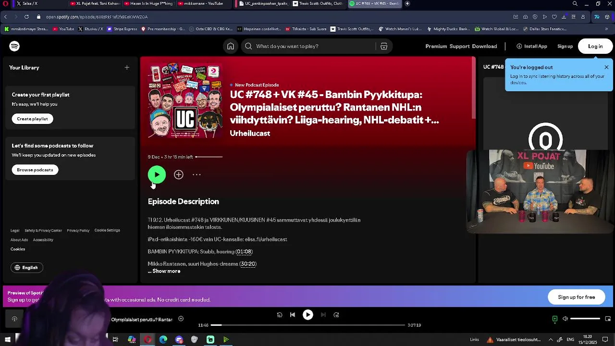
Task: Jump to timestamp 01:08 in description
Action: pyautogui.click(x=244, y=252)
